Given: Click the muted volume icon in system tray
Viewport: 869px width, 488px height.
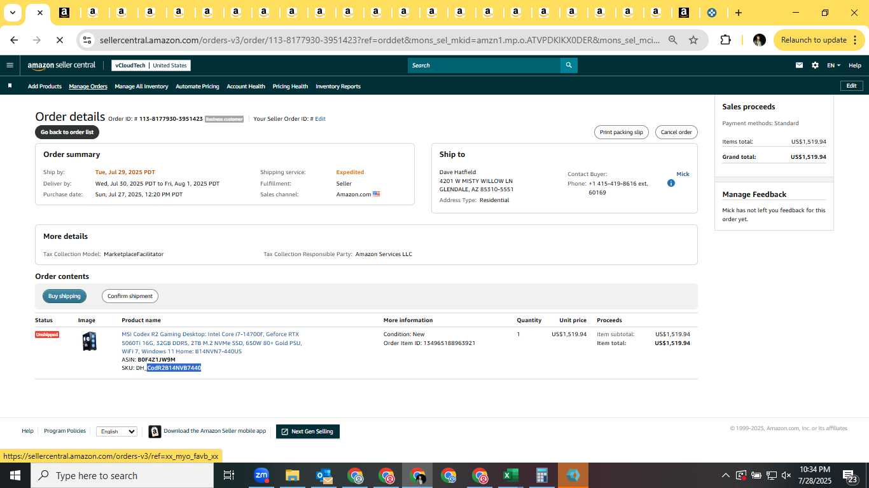Looking at the screenshot, I should point(786,475).
